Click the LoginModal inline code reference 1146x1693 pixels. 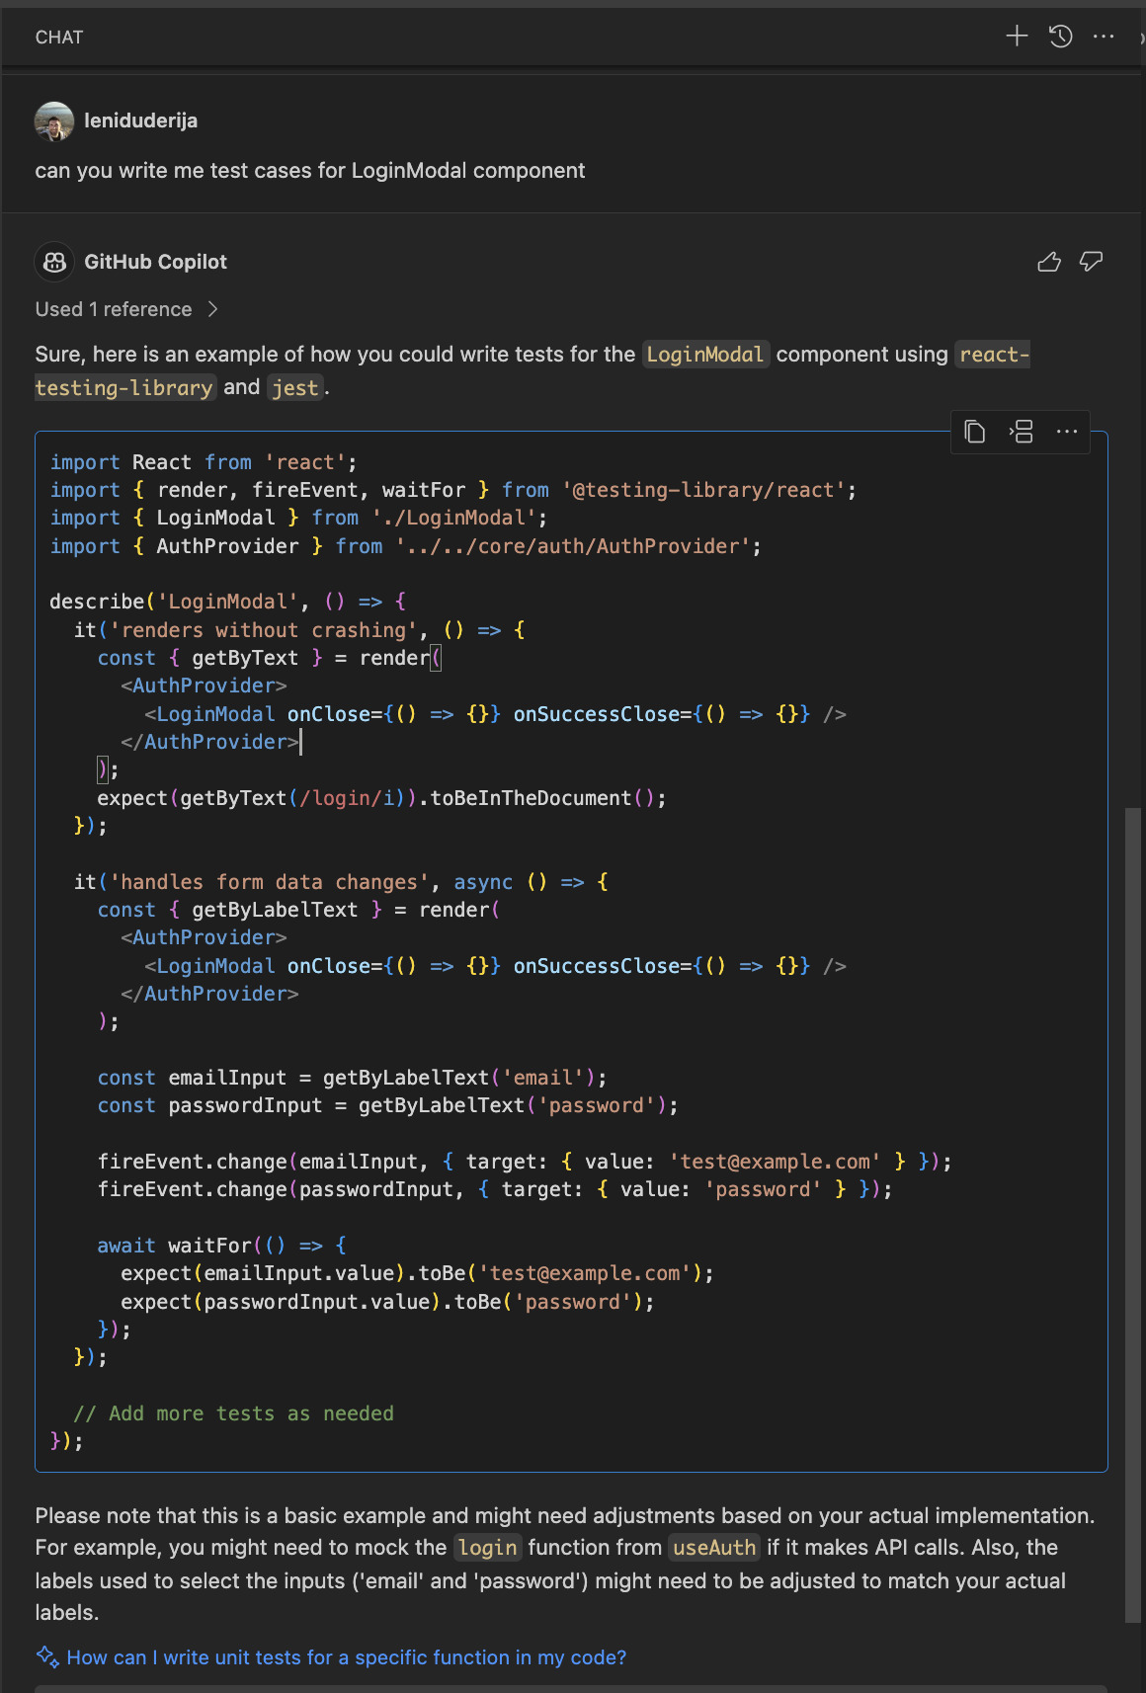coord(705,355)
